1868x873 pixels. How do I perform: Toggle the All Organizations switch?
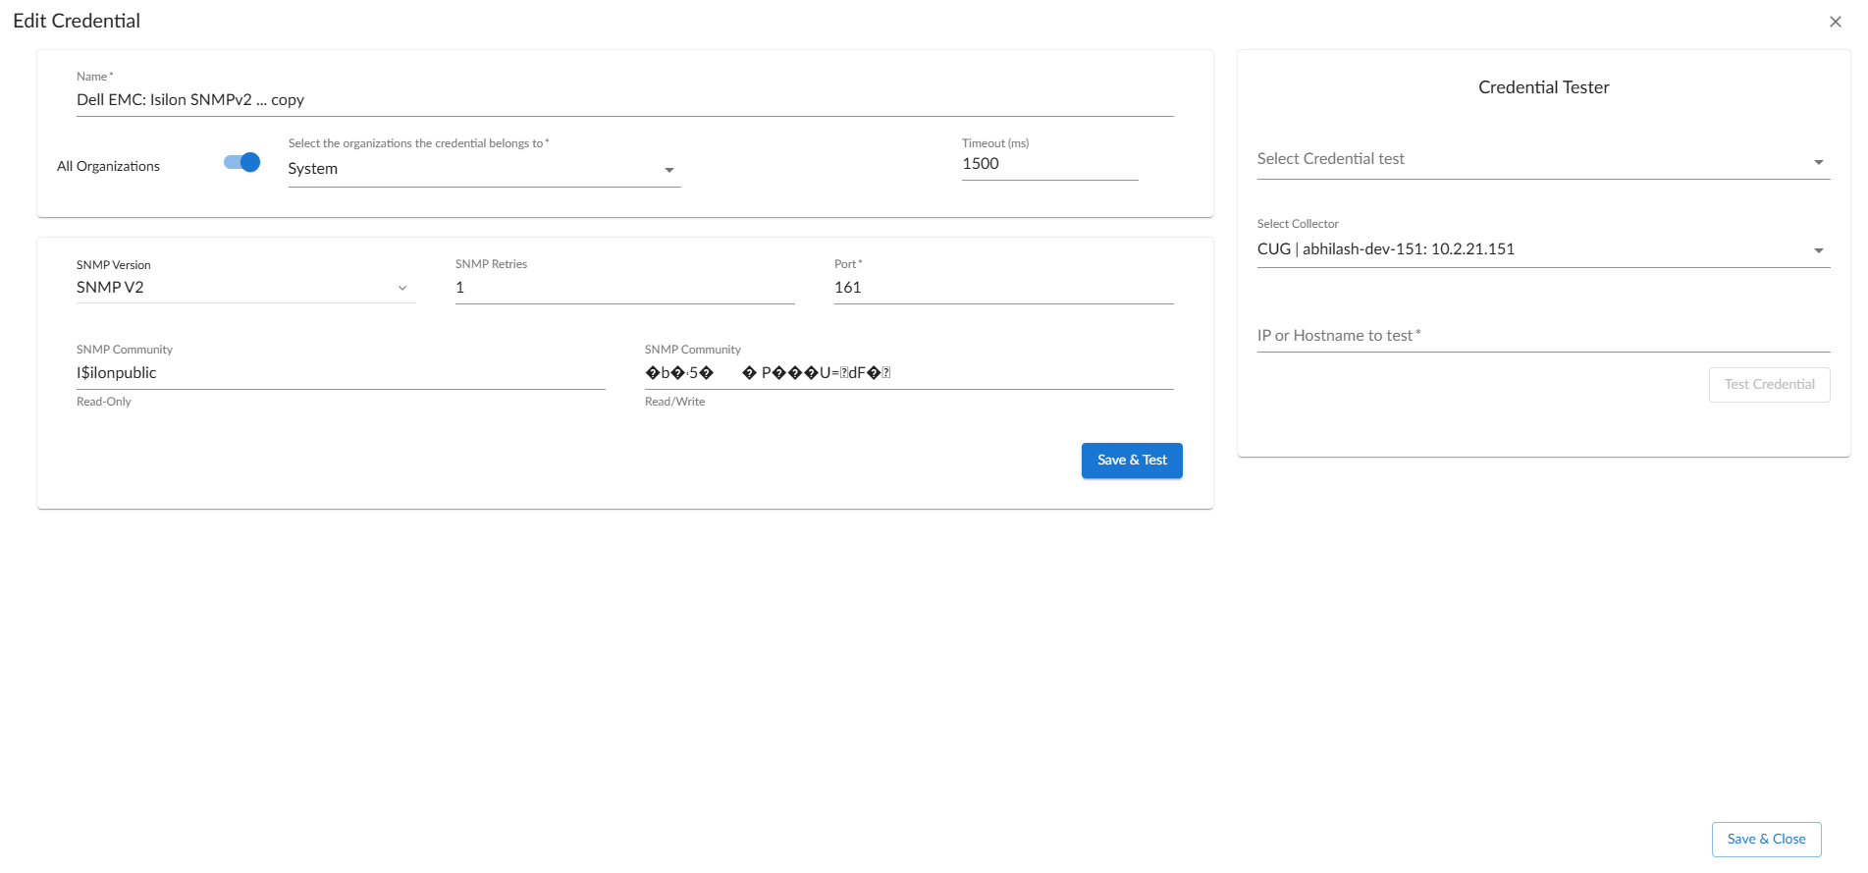click(241, 163)
